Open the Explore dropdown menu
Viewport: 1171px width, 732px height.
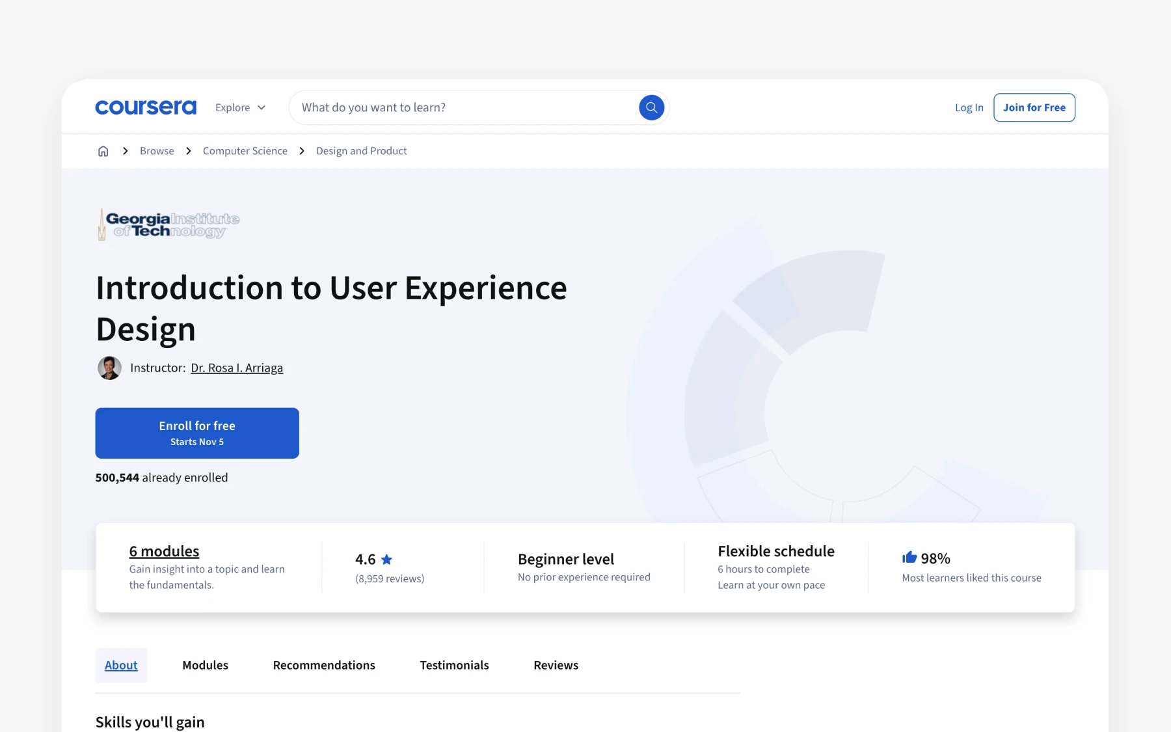coord(240,107)
